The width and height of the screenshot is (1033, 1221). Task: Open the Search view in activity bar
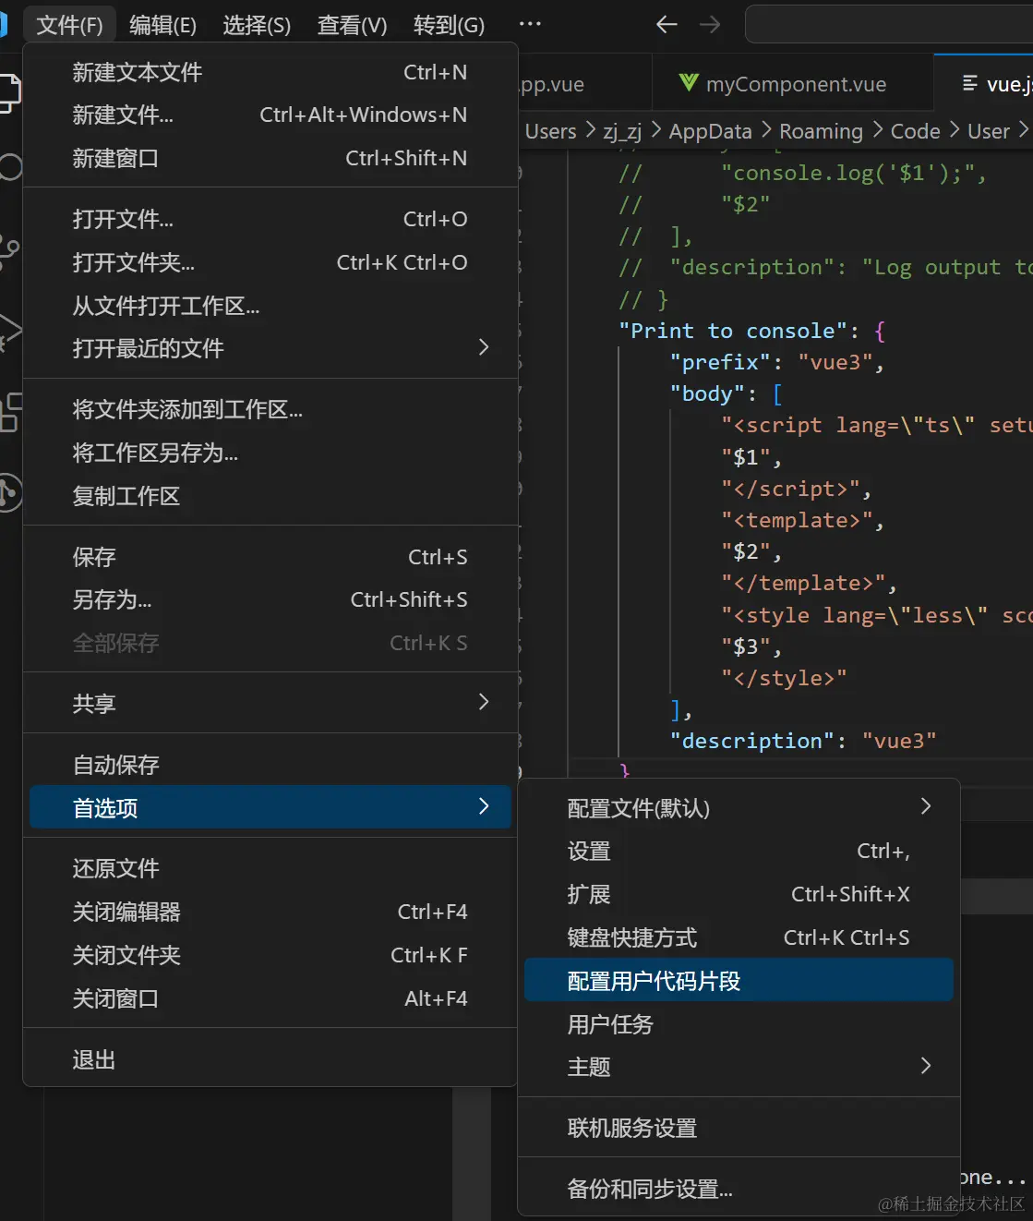point(9,167)
